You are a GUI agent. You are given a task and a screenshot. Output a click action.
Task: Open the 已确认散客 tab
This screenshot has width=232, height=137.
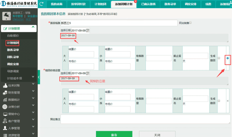(x=148, y=4)
